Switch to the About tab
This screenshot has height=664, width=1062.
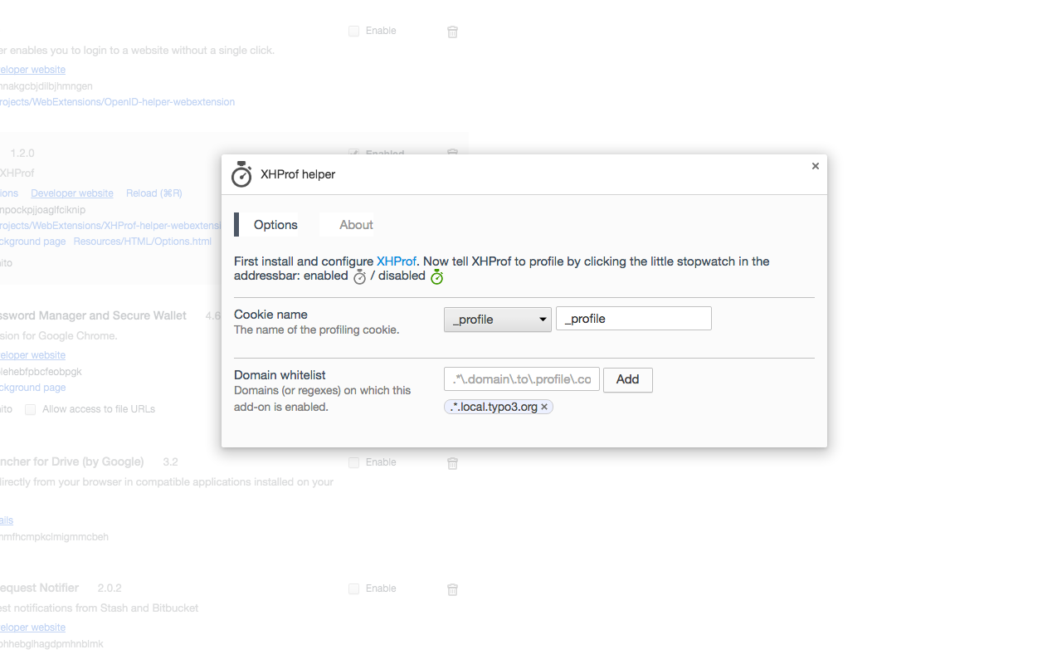(356, 224)
